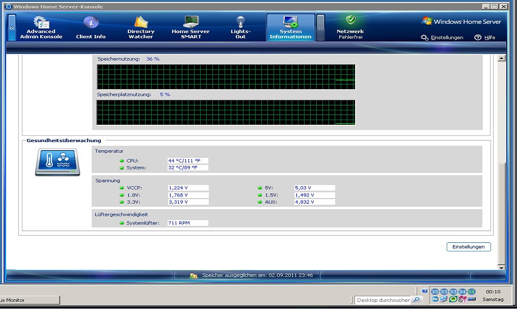Click the health monitoring thermometer icon

click(x=57, y=162)
